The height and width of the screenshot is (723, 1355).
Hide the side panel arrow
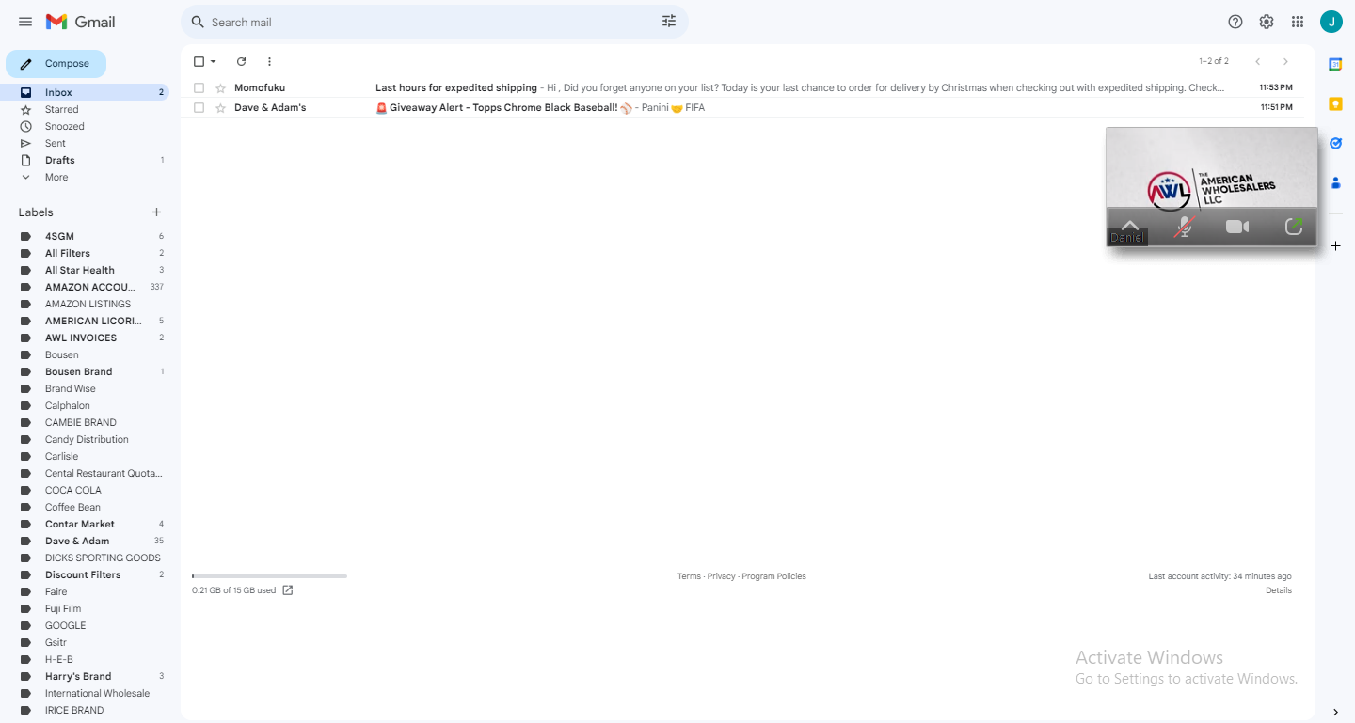pos(1335,712)
